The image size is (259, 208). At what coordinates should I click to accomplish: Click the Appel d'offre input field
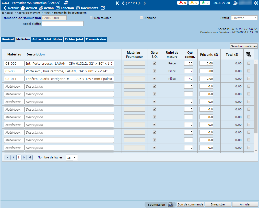63,24
